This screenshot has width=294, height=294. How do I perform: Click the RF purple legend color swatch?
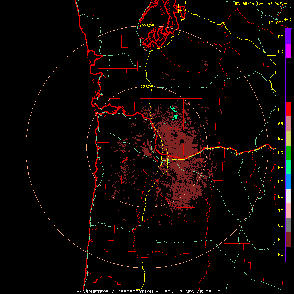pyautogui.click(x=288, y=37)
